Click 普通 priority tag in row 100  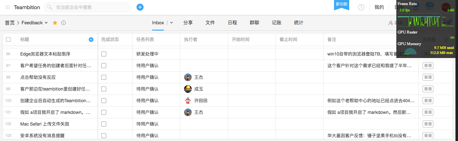point(428,101)
